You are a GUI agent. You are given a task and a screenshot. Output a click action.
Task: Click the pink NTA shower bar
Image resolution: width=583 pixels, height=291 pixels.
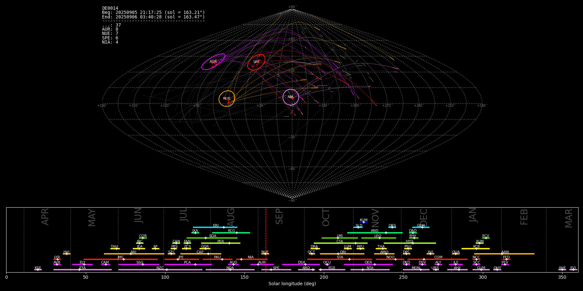(370, 270)
